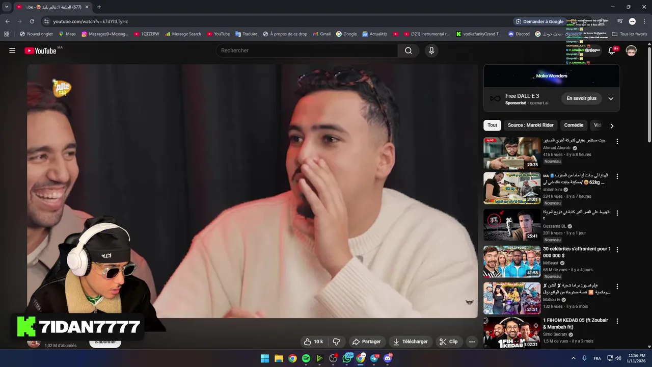Close the YouTube browser tab
Viewport: 652px width, 367px height.
87,7
